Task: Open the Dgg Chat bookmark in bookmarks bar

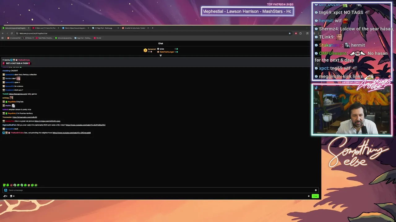Action: pos(83,38)
